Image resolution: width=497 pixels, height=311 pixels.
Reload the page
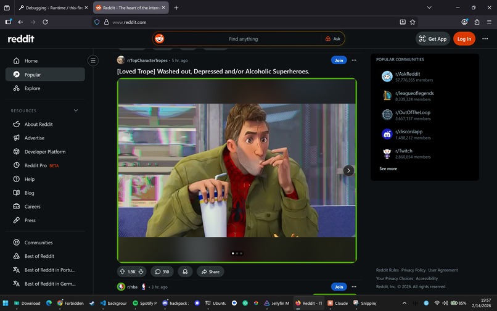point(46,22)
